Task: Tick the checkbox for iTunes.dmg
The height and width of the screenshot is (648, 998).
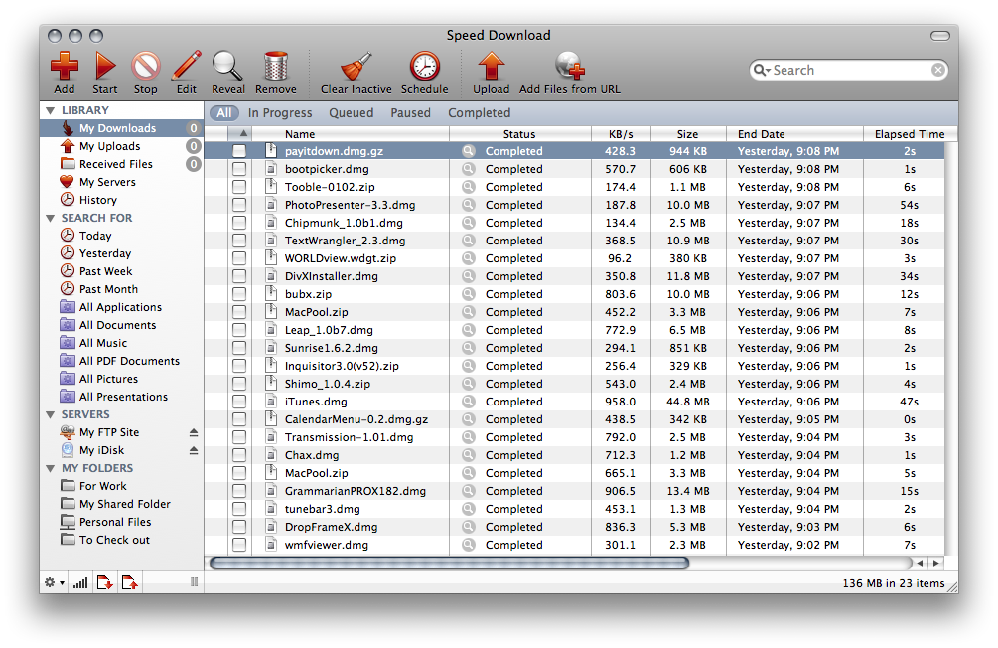Action: (239, 403)
